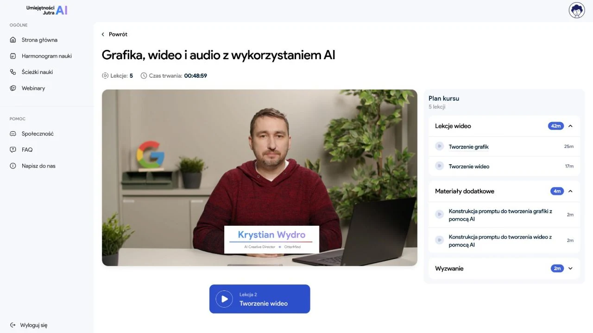Click the Wyzwanie section title
593x333 pixels.
click(x=449, y=268)
